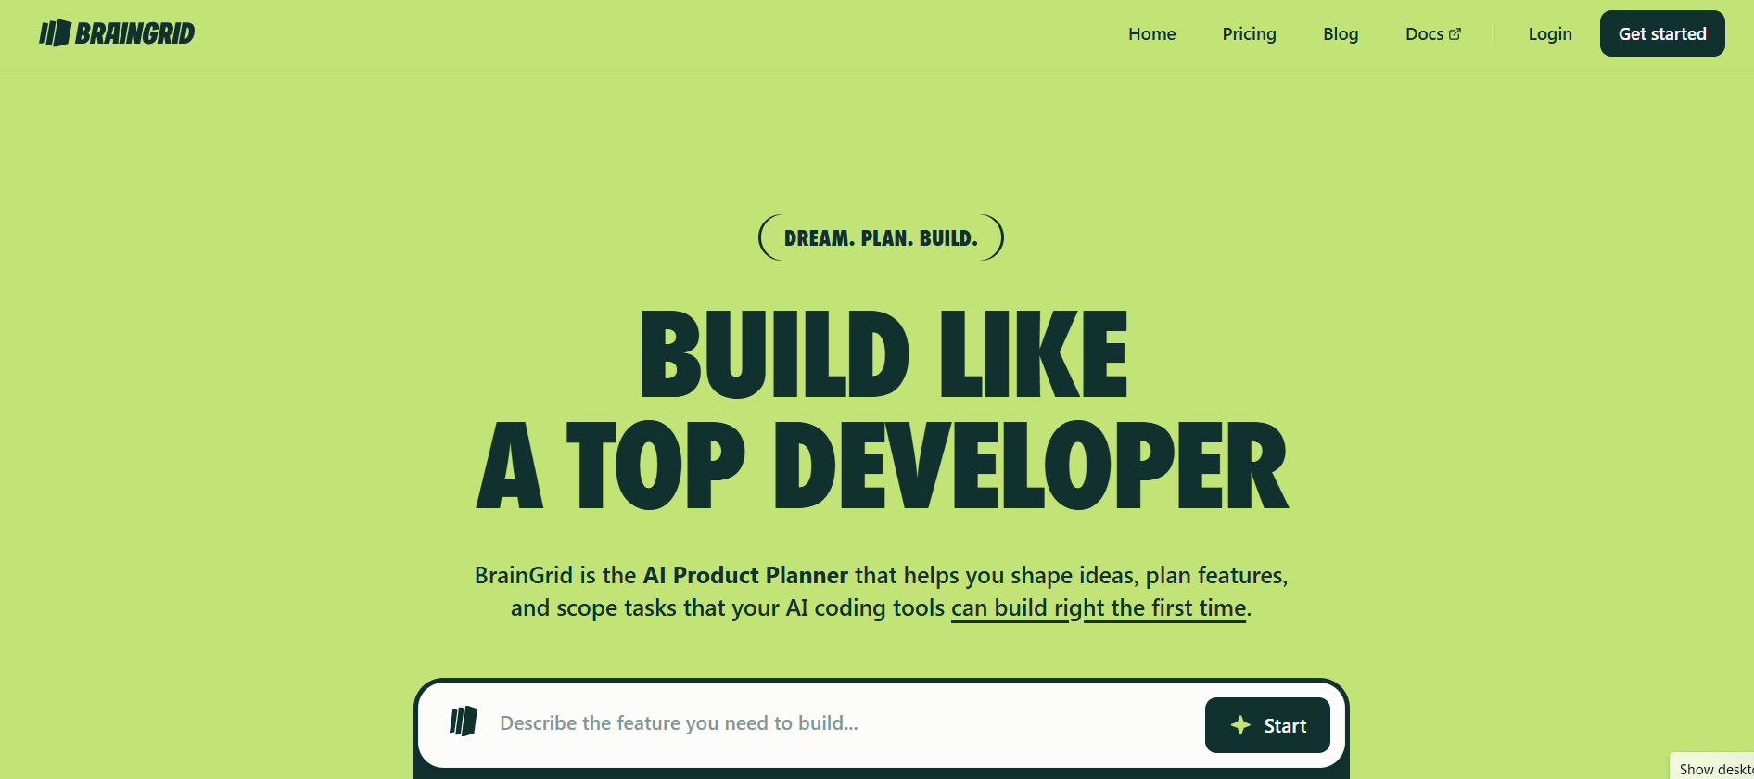
Task: Click the BrainGrid logo in the header
Action: pos(117,33)
